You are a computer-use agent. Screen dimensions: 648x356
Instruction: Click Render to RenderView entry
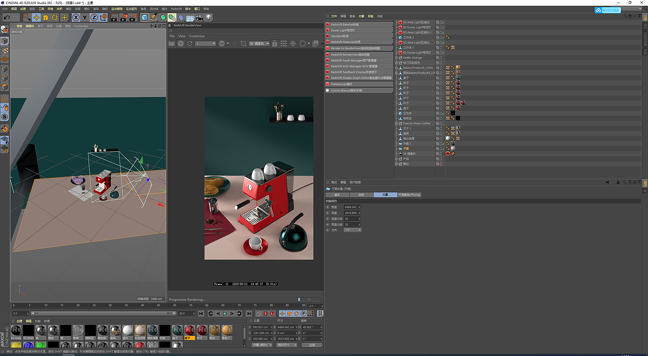tap(359, 48)
